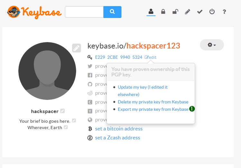The height and width of the screenshot is (168, 241).
Task: Open the help question mark icon
Action: [x=224, y=12]
